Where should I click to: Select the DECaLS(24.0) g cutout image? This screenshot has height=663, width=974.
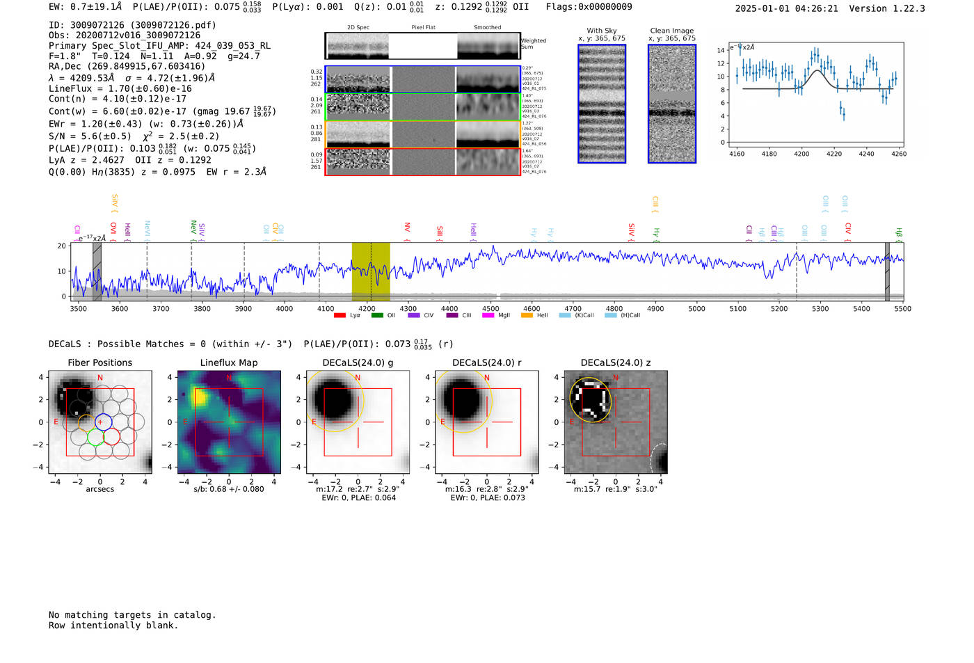point(358,422)
